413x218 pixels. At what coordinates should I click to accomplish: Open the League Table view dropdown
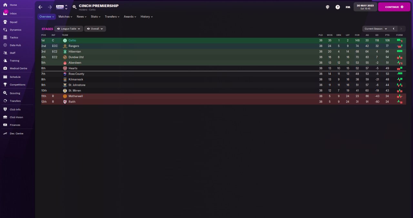[x=69, y=29]
